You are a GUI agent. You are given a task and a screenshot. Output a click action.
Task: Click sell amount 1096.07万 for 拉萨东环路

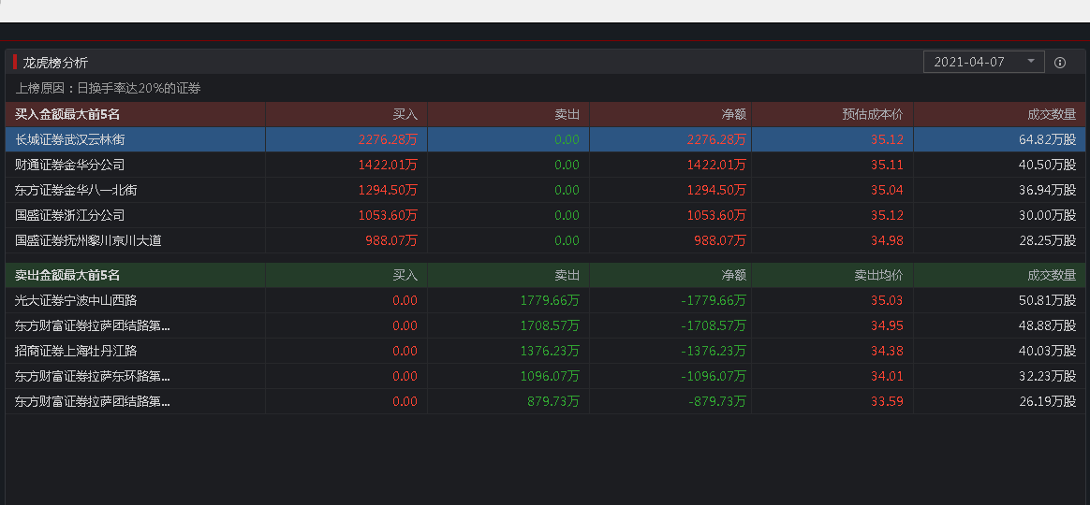coord(550,376)
